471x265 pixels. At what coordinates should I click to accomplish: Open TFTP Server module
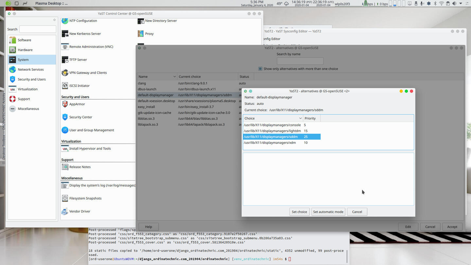[x=74, y=60]
